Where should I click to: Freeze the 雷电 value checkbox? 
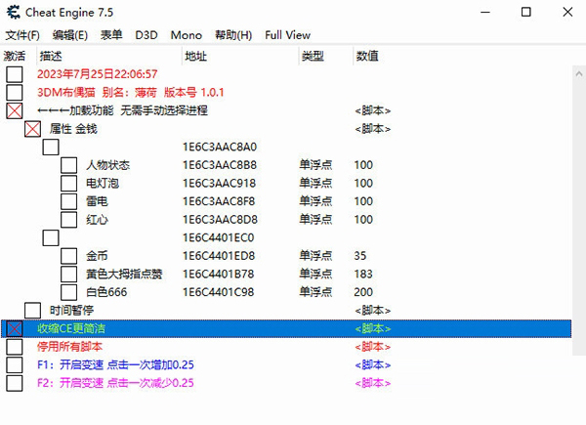point(68,201)
